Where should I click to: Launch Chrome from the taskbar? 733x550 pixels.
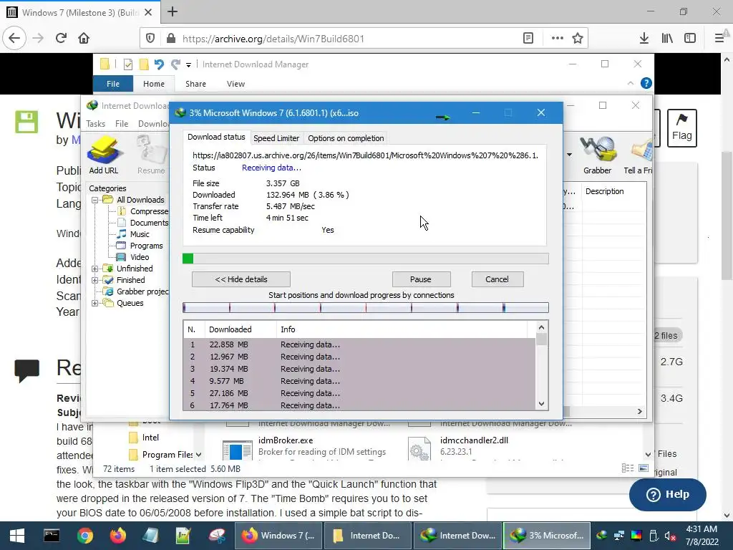click(x=84, y=536)
